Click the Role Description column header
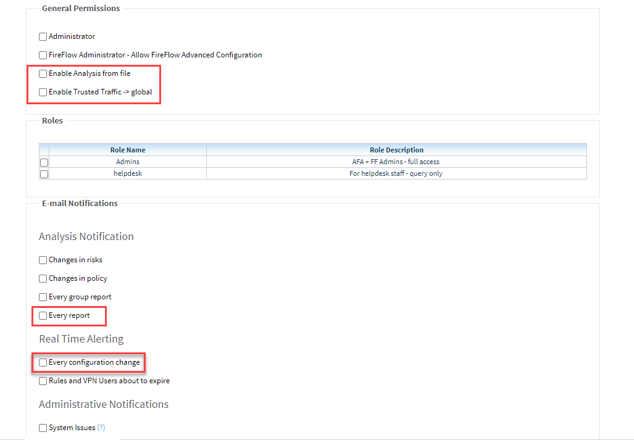This screenshot has height=440, width=634. point(396,150)
